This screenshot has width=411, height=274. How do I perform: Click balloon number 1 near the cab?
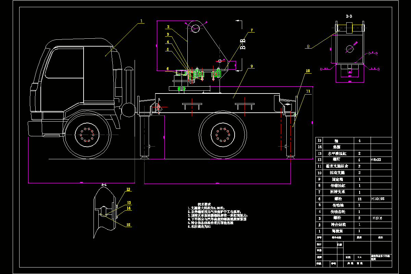coord(141,21)
